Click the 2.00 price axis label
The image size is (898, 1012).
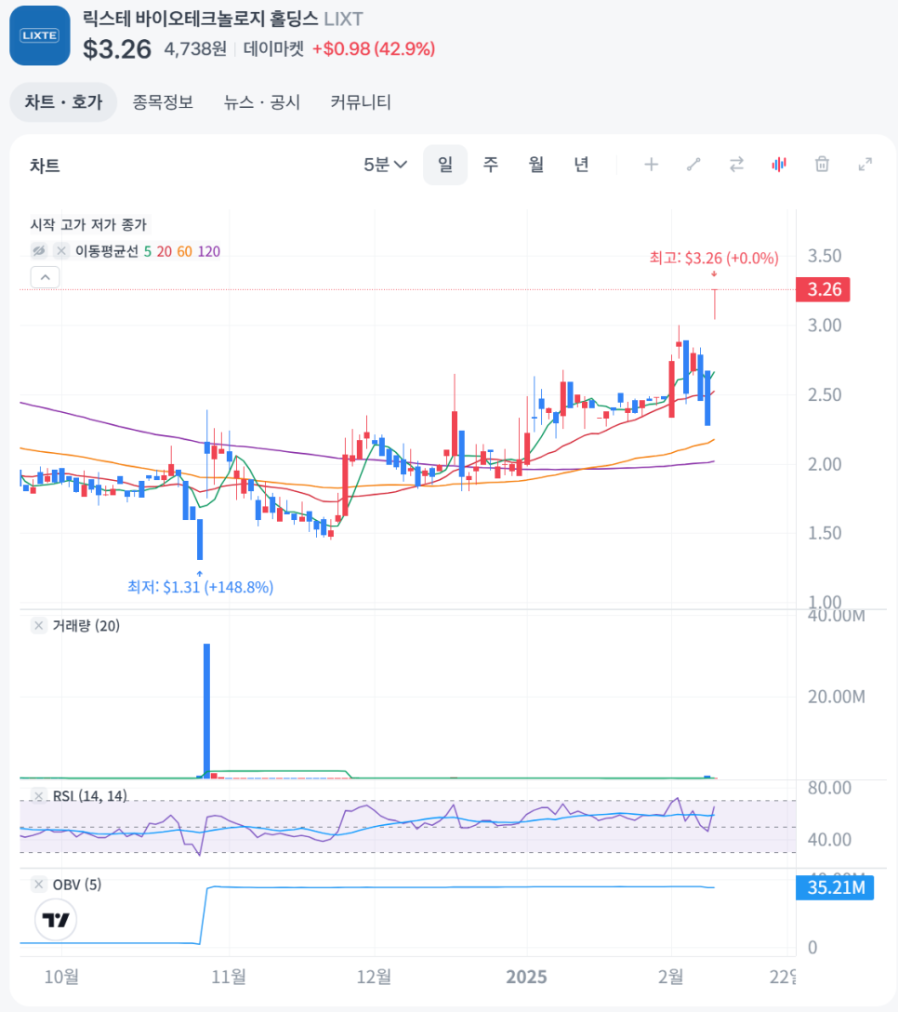coord(825,464)
